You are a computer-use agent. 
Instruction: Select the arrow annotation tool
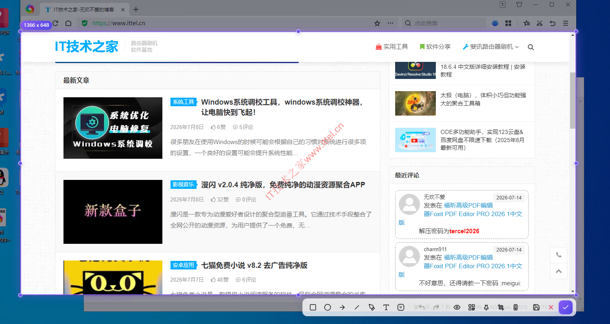pyautogui.click(x=342, y=307)
